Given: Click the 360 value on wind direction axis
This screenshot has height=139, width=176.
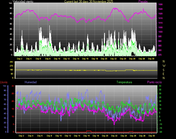Looking at the screenshot, I should [11, 62].
